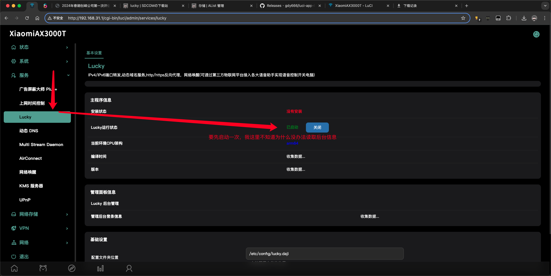
Task: Go back with browser back arrow
Action: click(x=6, y=18)
